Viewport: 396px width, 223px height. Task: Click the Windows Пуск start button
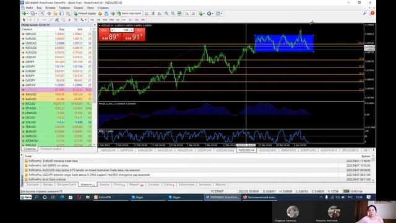26,197
